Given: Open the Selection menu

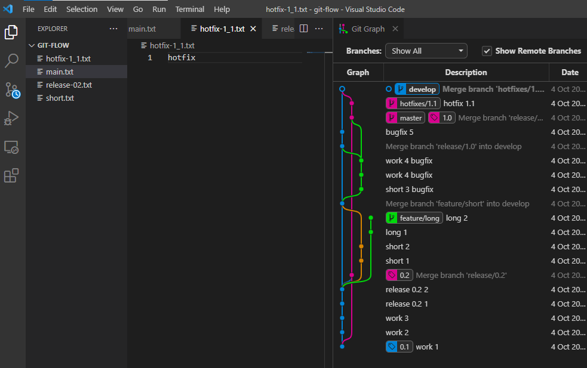Looking at the screenshot, I should pos(82,9).
